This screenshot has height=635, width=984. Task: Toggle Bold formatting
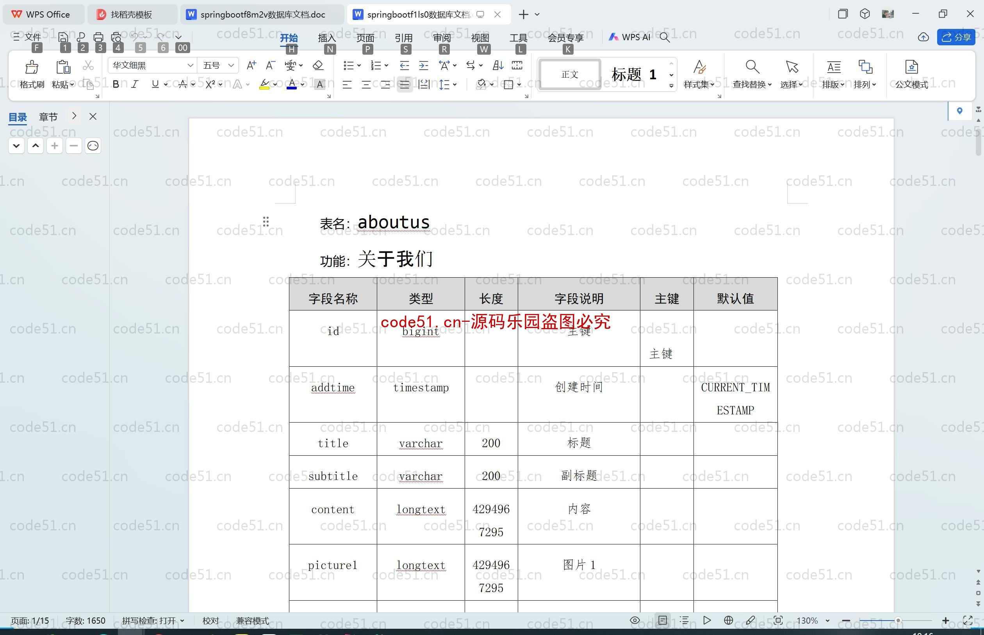(x=116, y=84)
